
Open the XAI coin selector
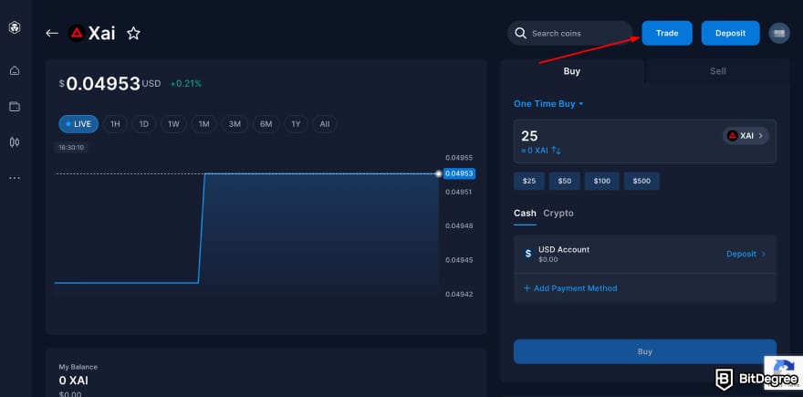[746, 136]
